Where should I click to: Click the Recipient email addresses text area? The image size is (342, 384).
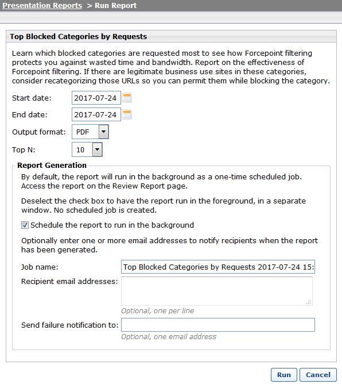[x=217, y=291]
